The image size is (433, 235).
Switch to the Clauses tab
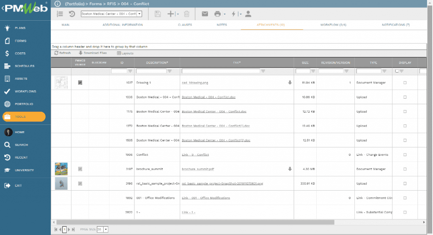point(185,25)
